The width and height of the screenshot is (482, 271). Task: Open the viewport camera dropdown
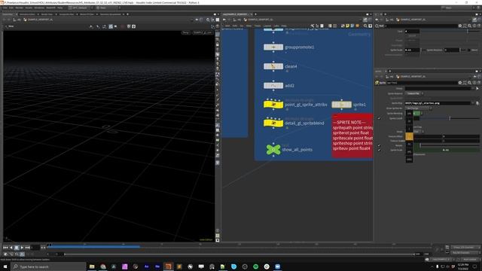click(x=202, y=32)
